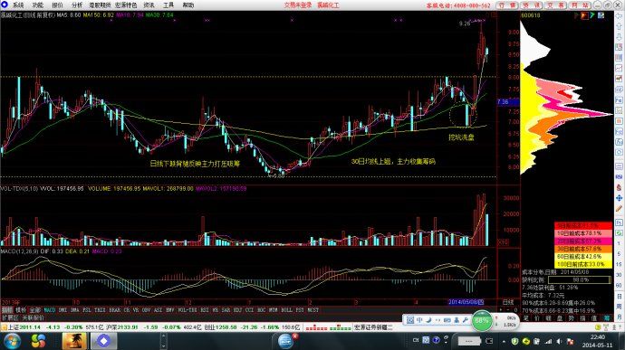This screenshot has width=625, height=350.
Task: Click the blue move-arrows icon in right sidebar
Action: point(619,197)
